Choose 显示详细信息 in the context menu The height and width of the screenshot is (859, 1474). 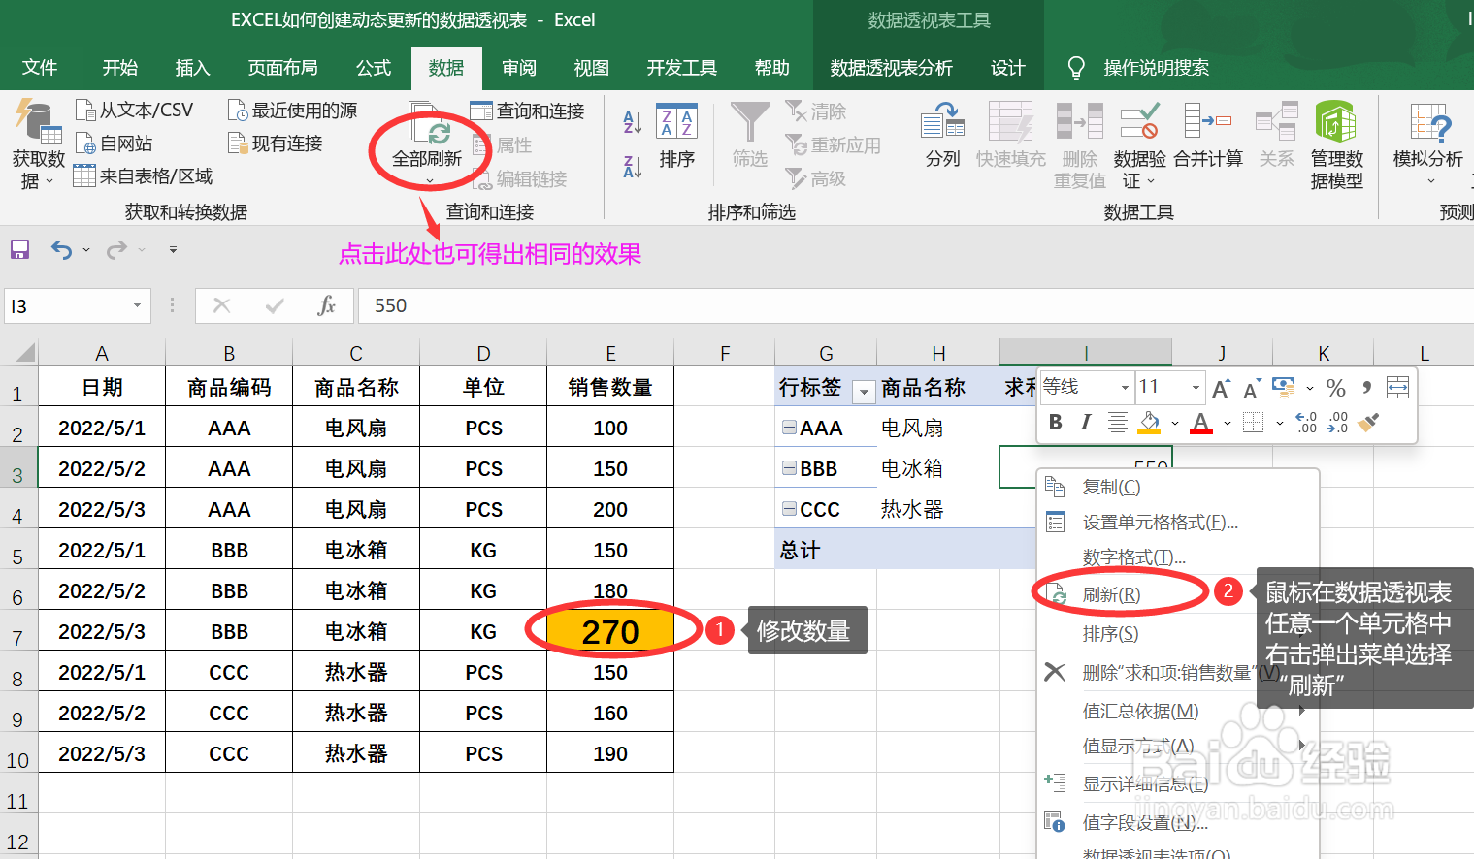[x=1178, y=783]
